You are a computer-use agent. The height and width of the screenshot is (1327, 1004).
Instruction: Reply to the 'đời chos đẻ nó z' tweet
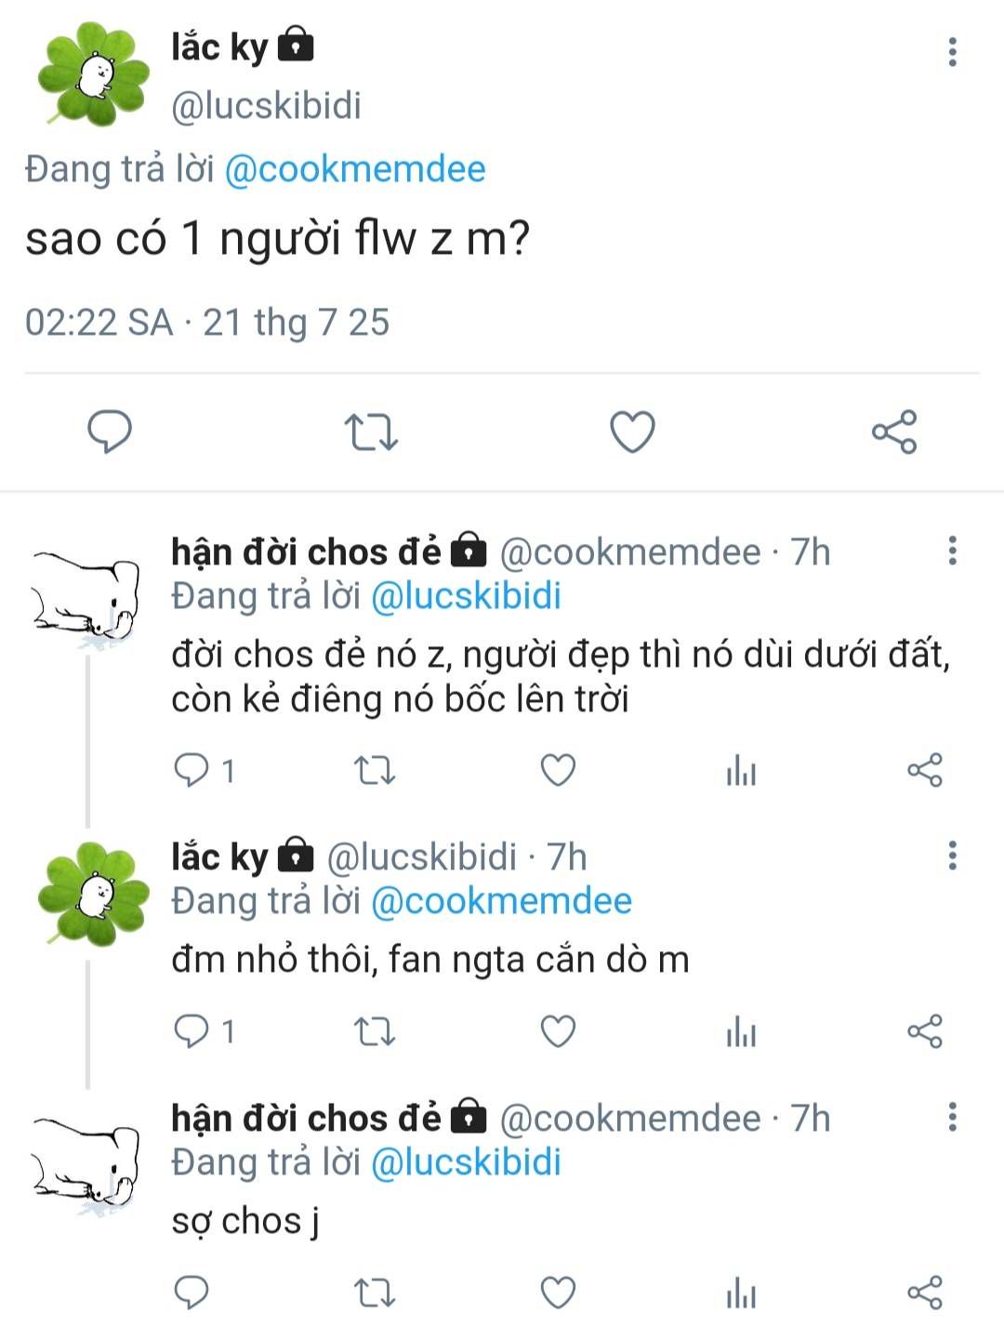[x=192, y=770]
